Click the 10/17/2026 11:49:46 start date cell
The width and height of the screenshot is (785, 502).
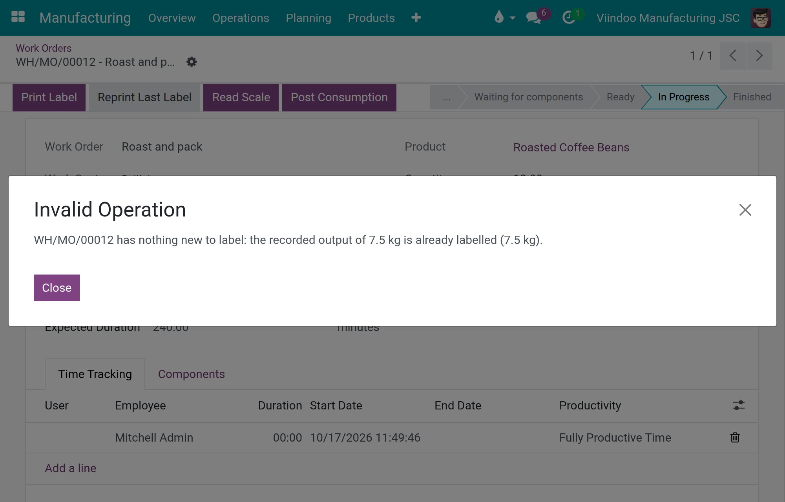click(x=365, y=438)
